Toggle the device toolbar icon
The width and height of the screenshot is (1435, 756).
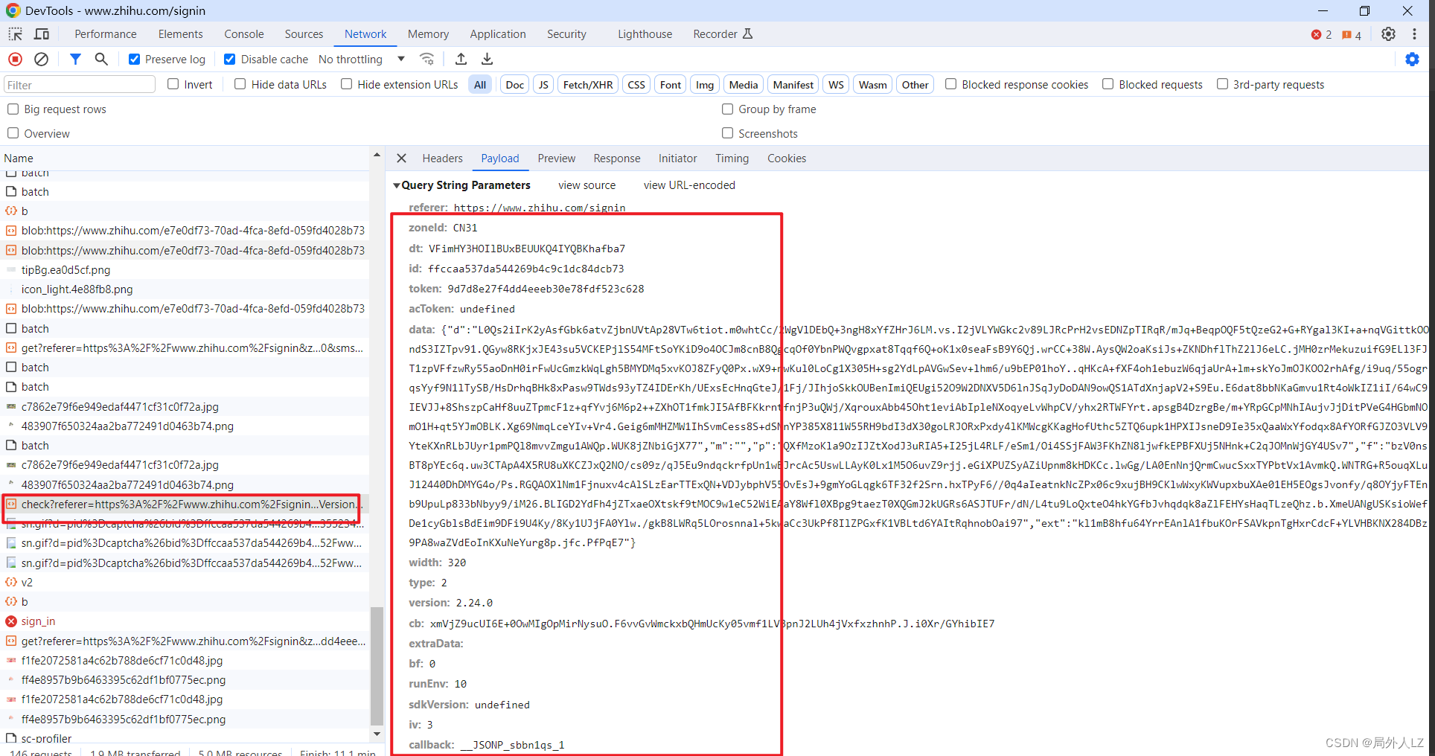coord(42,34)
